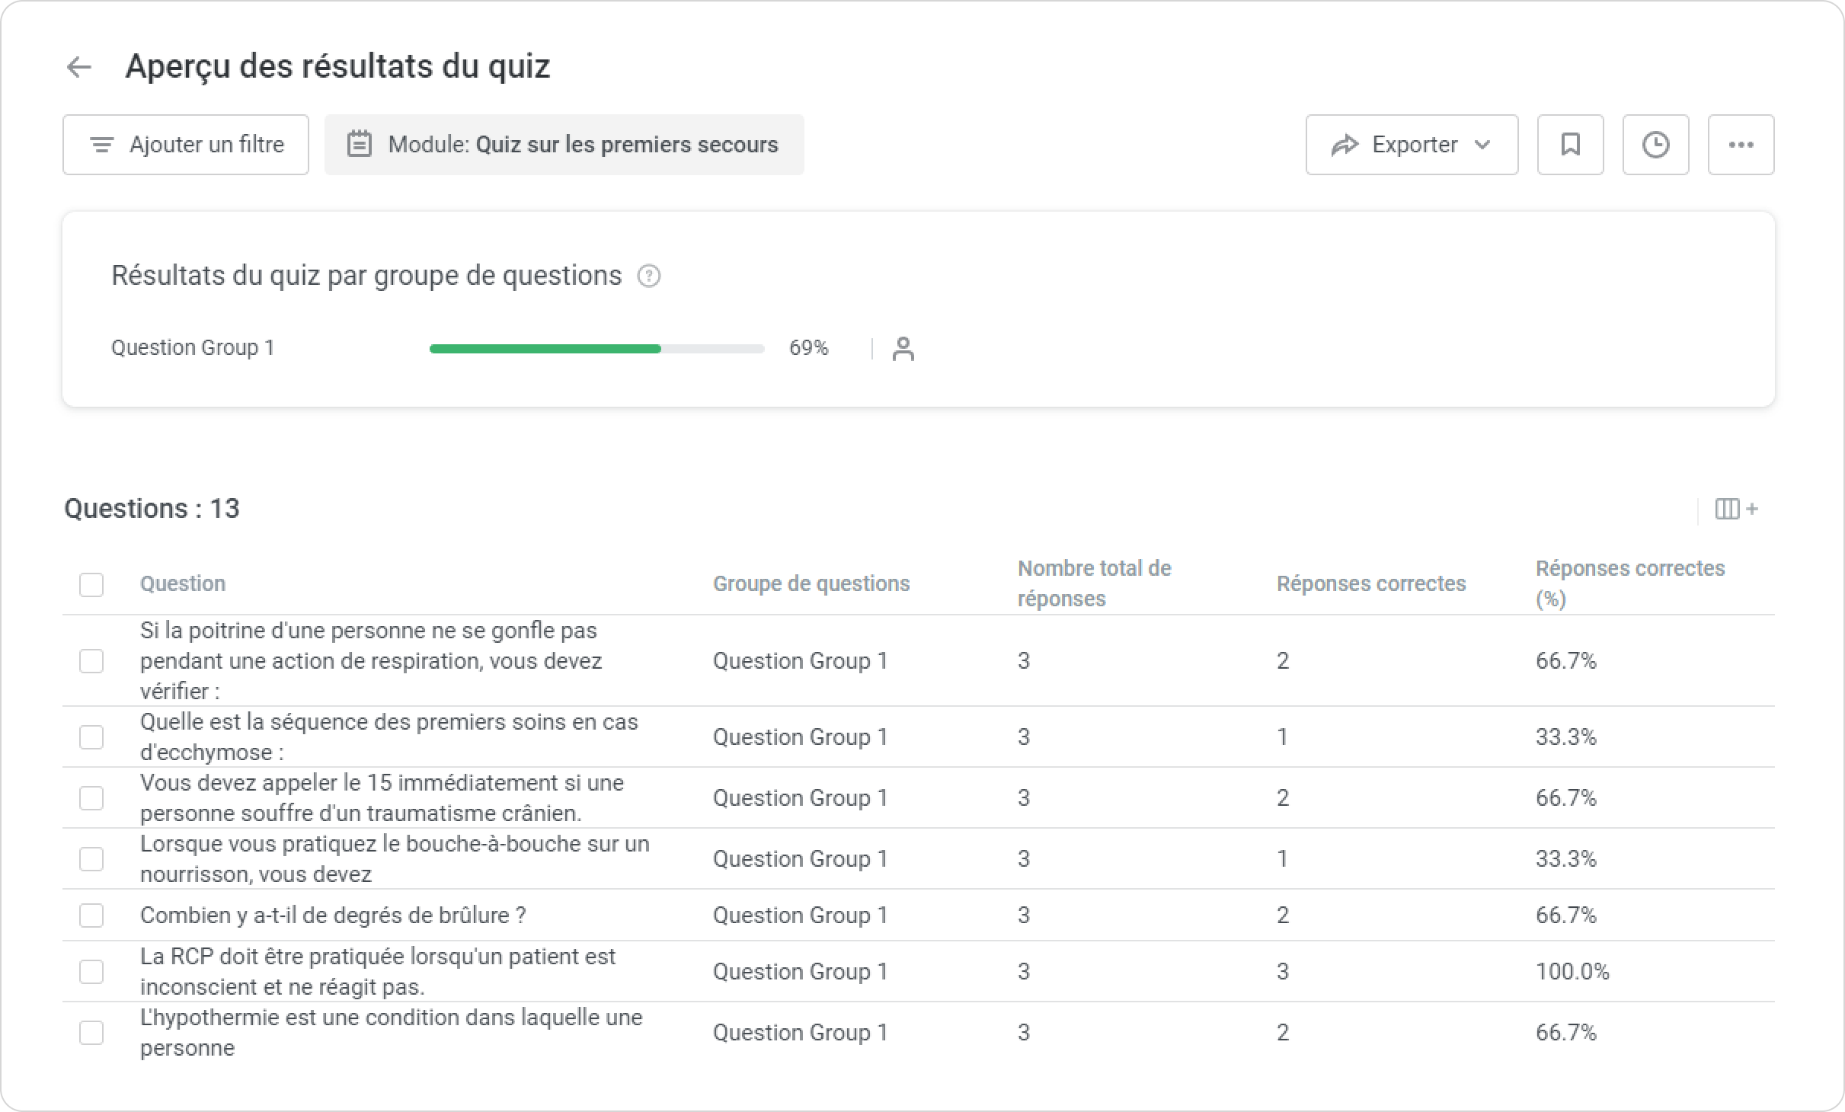This screenshot has width=1845, height=1112.
Task: Open the Module quiz filter chip
Action: [x=564, y=145]
